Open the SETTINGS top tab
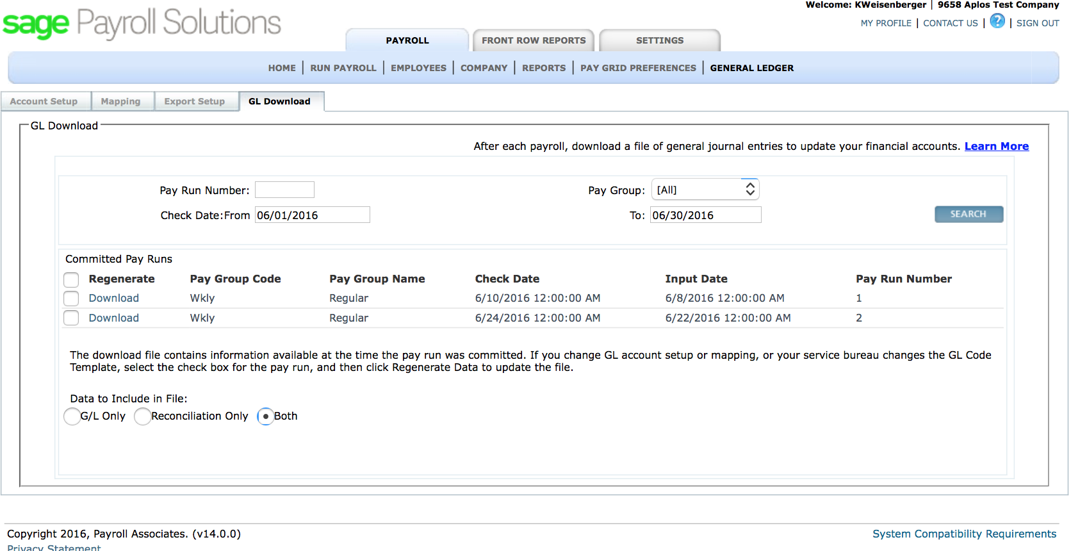The height and width of the screenshot is (551, 1071). click(x=660, y=40)
